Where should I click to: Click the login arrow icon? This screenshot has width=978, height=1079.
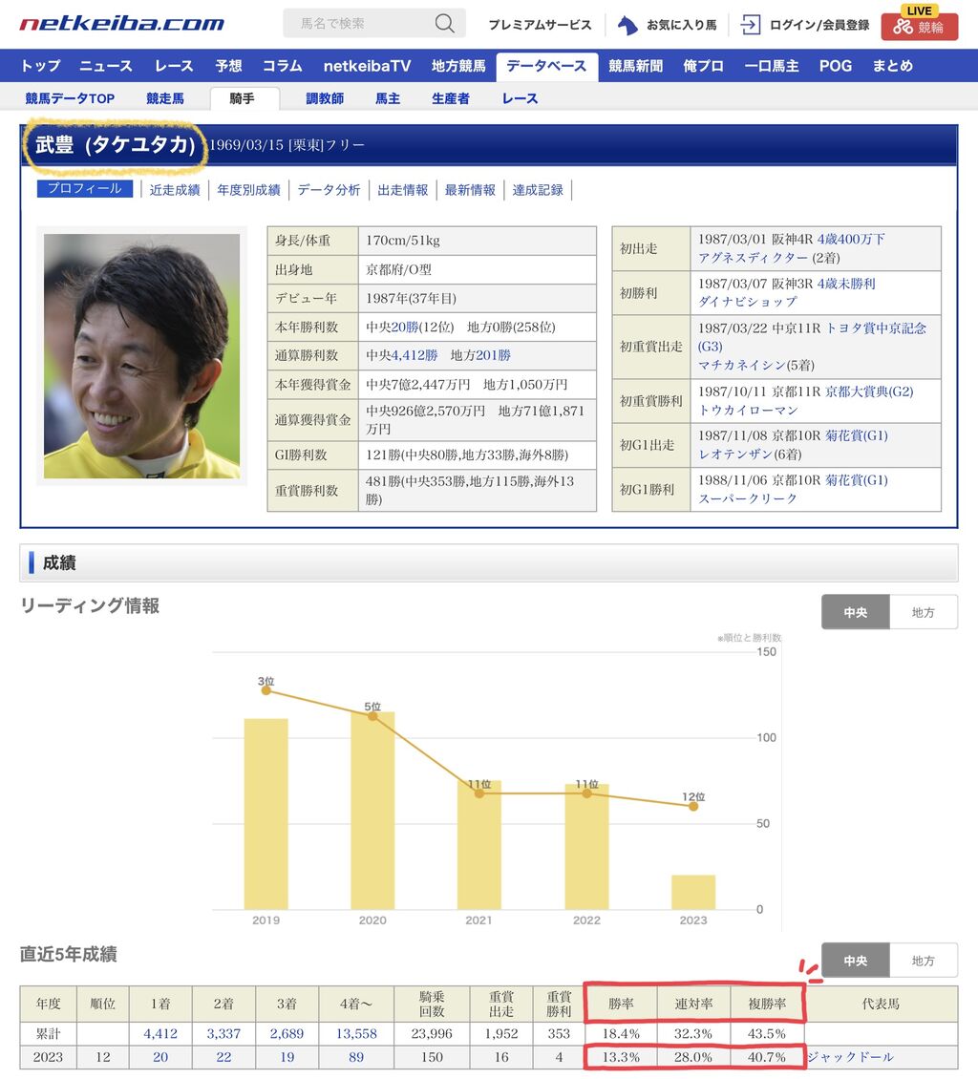(x=750, y=26)
